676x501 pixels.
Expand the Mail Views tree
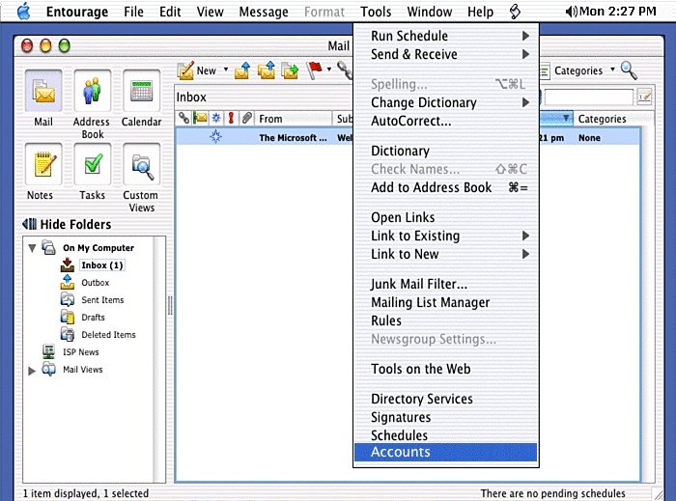(32, 370)
